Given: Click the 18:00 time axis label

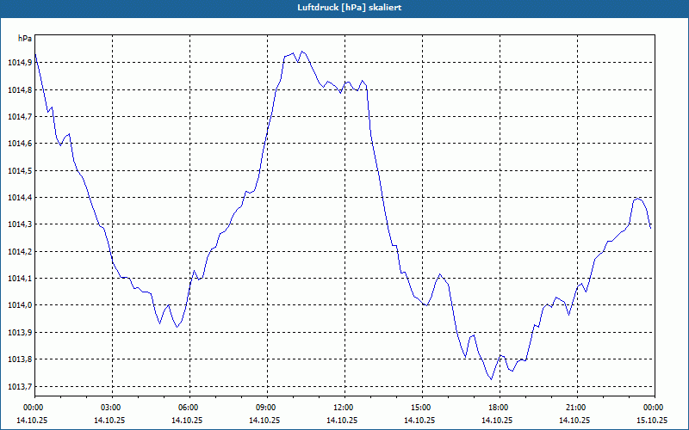Looking at the screenshot, I should 500,408.
